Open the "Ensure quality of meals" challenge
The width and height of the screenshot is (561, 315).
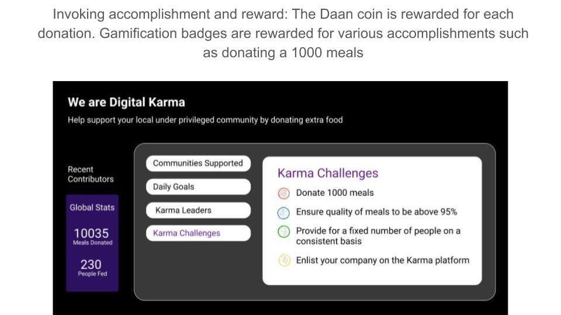point(376,212)
